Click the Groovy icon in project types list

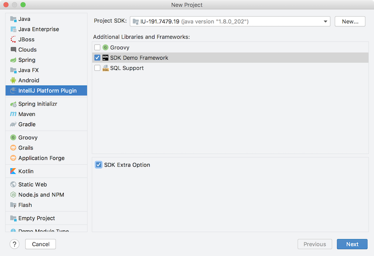(x=13, y=138)
